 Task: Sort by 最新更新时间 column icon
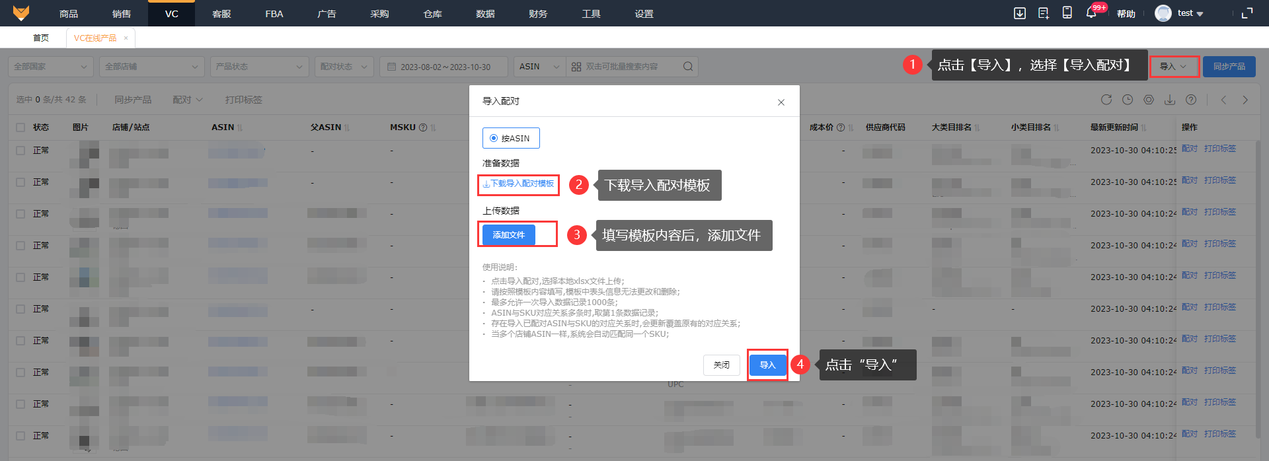[x=1143, y=127]
